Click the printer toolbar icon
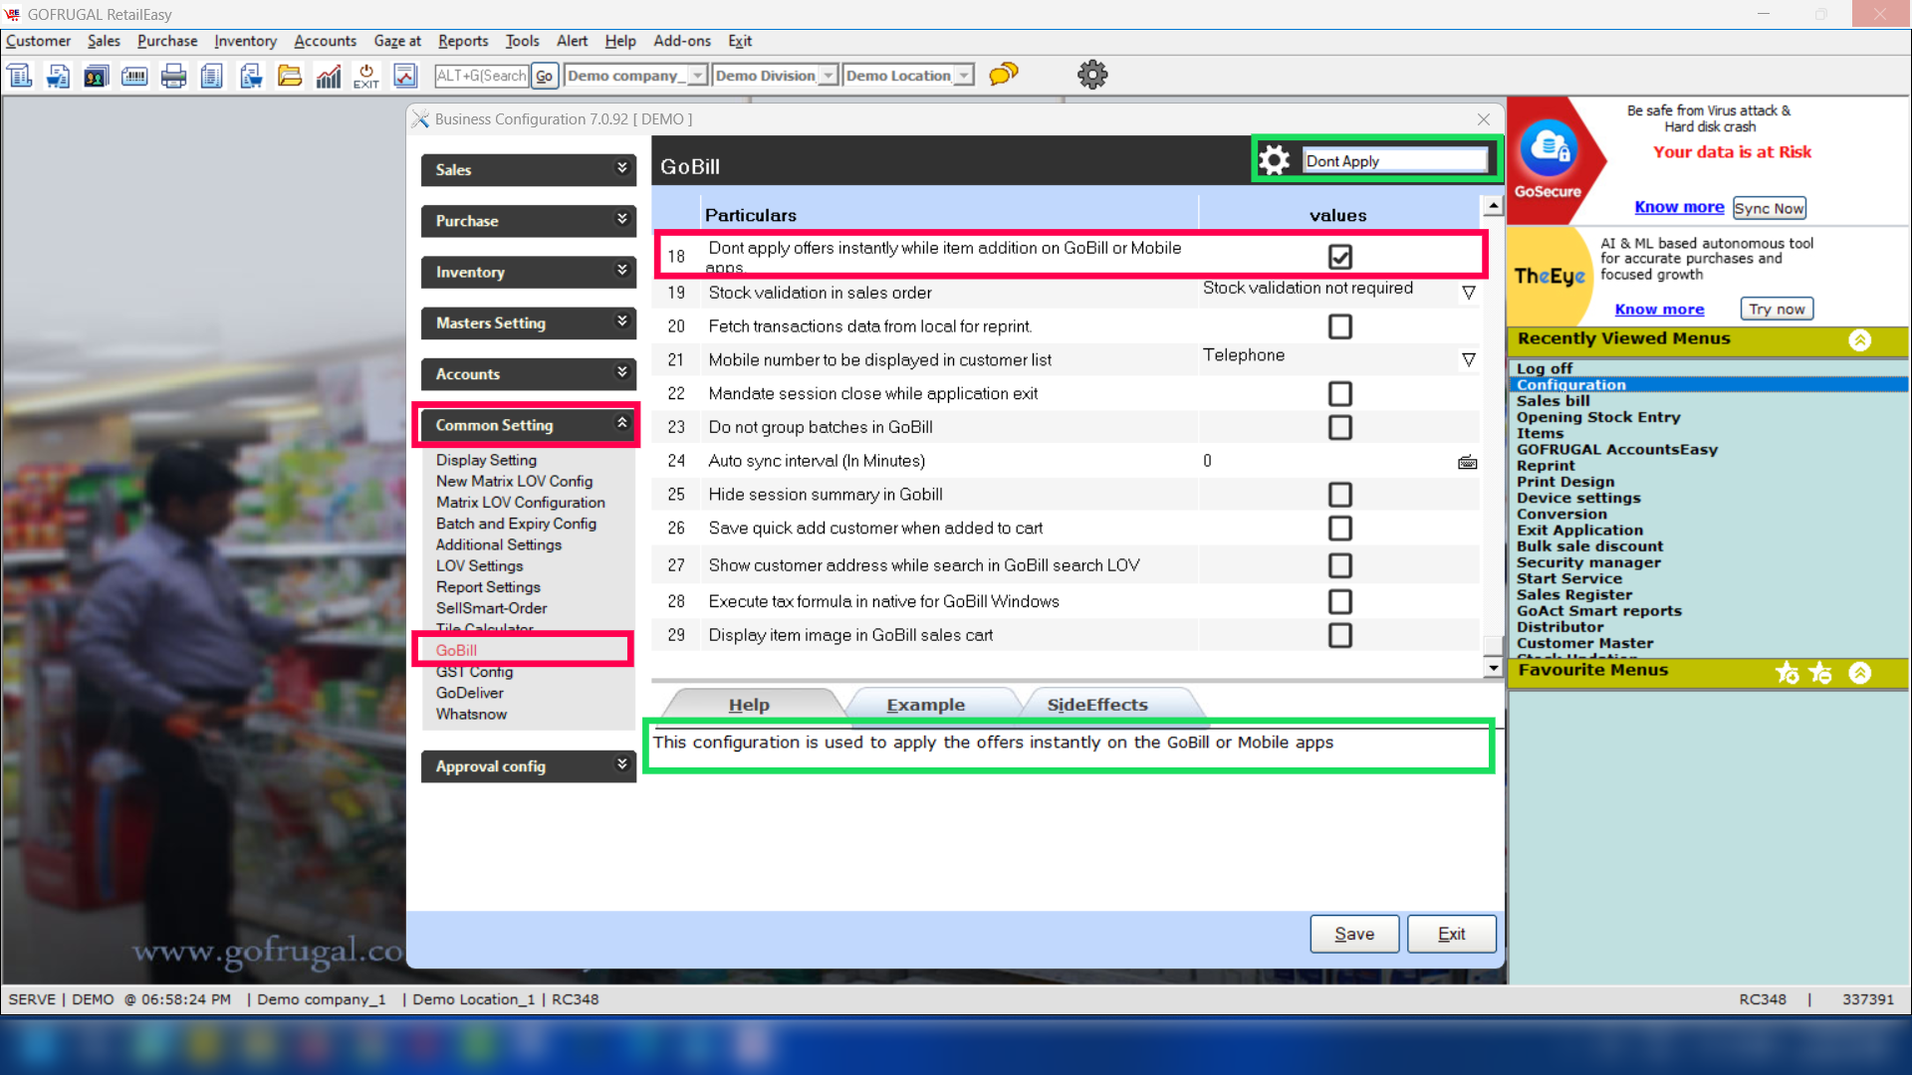The image size is (1912, 1075). tap(173, 76)
